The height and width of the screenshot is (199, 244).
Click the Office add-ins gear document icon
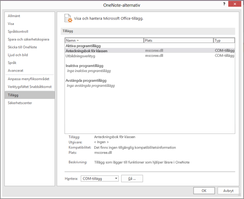coord(68,18)
